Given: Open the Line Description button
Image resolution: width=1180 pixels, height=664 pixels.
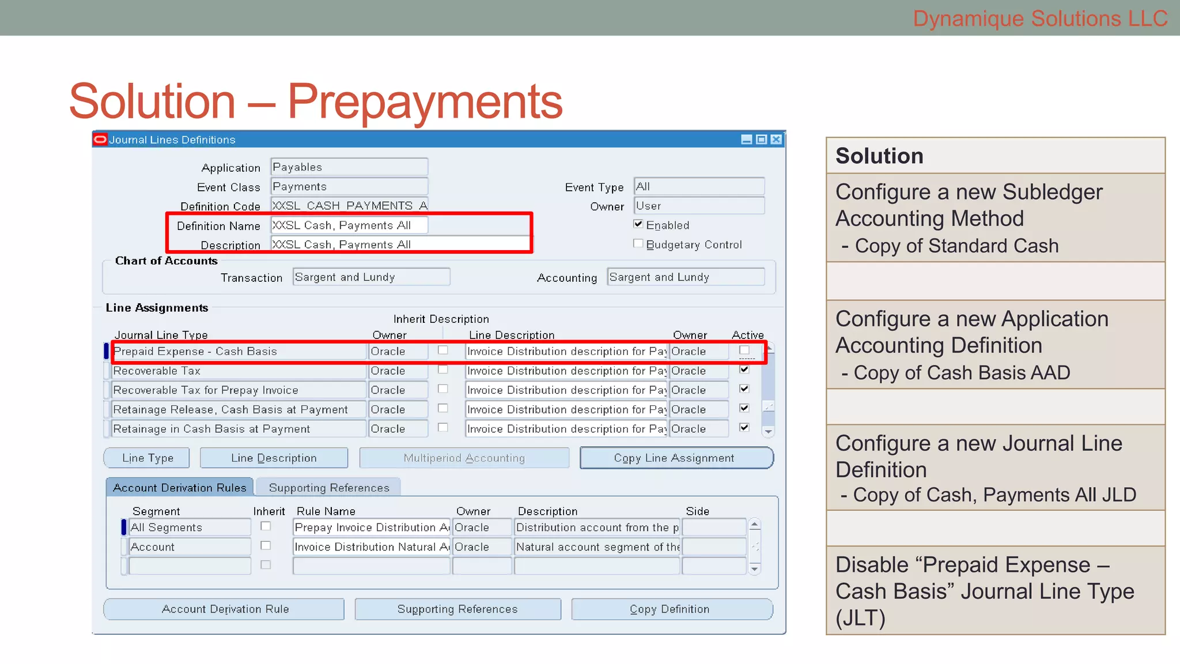Looking at the screenshot, I should (x=274, y=458).
